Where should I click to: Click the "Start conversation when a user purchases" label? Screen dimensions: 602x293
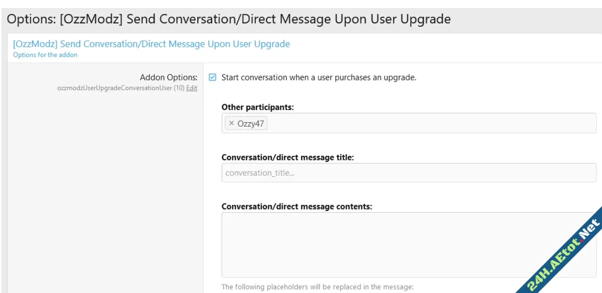[x=318, y=77]
